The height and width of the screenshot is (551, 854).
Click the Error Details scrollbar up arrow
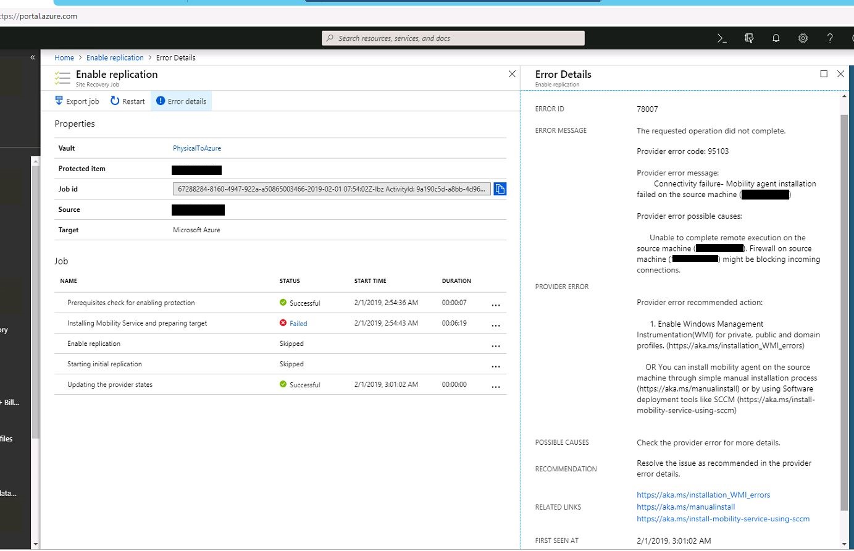click(844, 96)
